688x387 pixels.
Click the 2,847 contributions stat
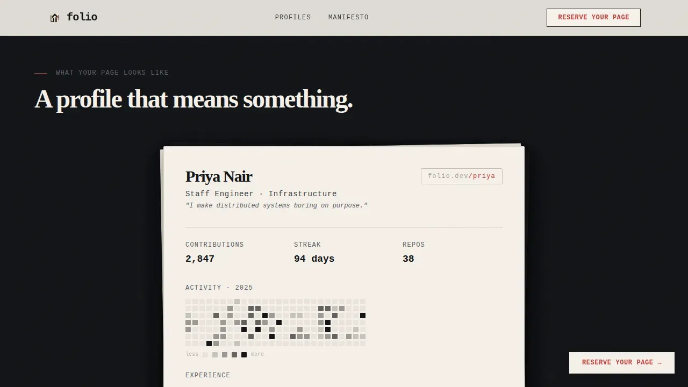click(200, 259)
